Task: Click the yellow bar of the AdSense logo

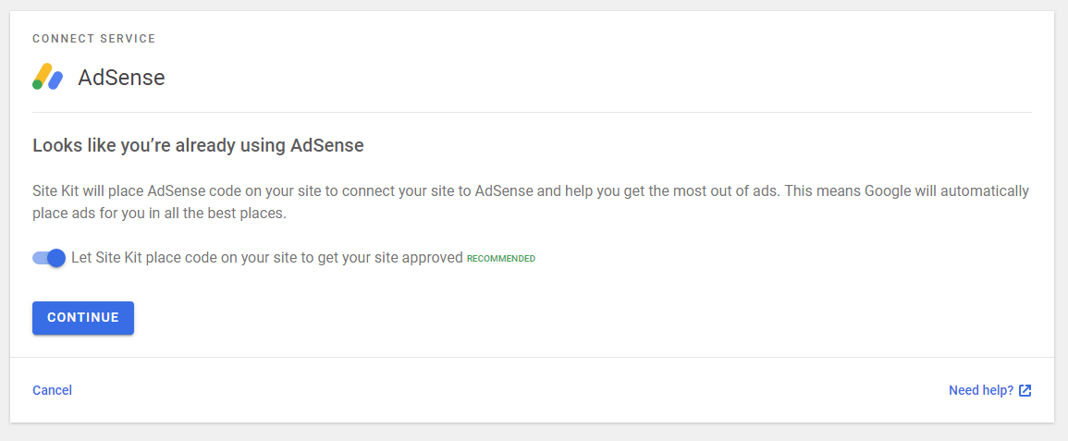Action: (x=43, y=74)
